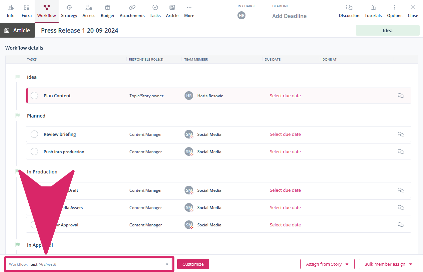Image resolution: width=423 pixels, height=272 pixels.
Task: Click Social Media avatar in Approval row
Action: tap(189, 225)
